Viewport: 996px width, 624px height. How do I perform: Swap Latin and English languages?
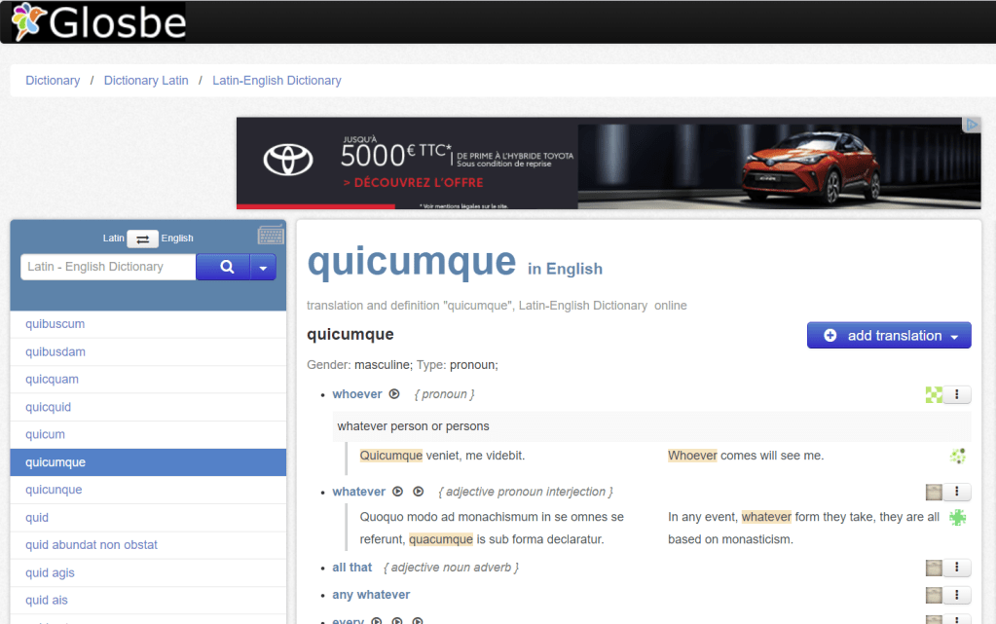(x=142, y=239)
